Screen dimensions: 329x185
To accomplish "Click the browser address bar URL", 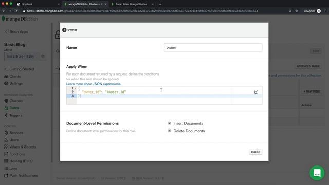I will [x=142, y=11].
